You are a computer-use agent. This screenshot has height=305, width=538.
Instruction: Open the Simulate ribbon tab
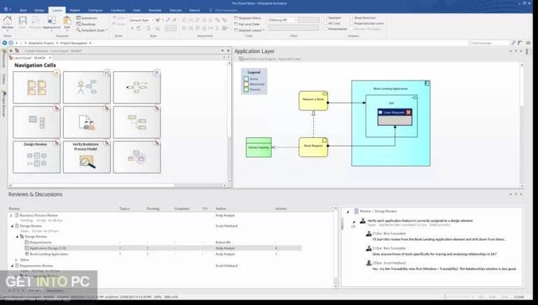(x=155, y=10)
